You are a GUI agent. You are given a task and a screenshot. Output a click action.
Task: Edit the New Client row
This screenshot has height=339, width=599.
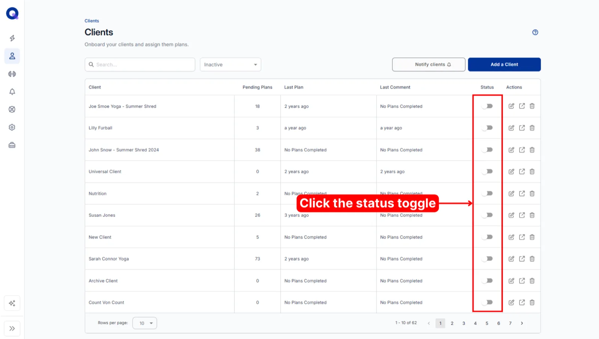click(511, 237)
